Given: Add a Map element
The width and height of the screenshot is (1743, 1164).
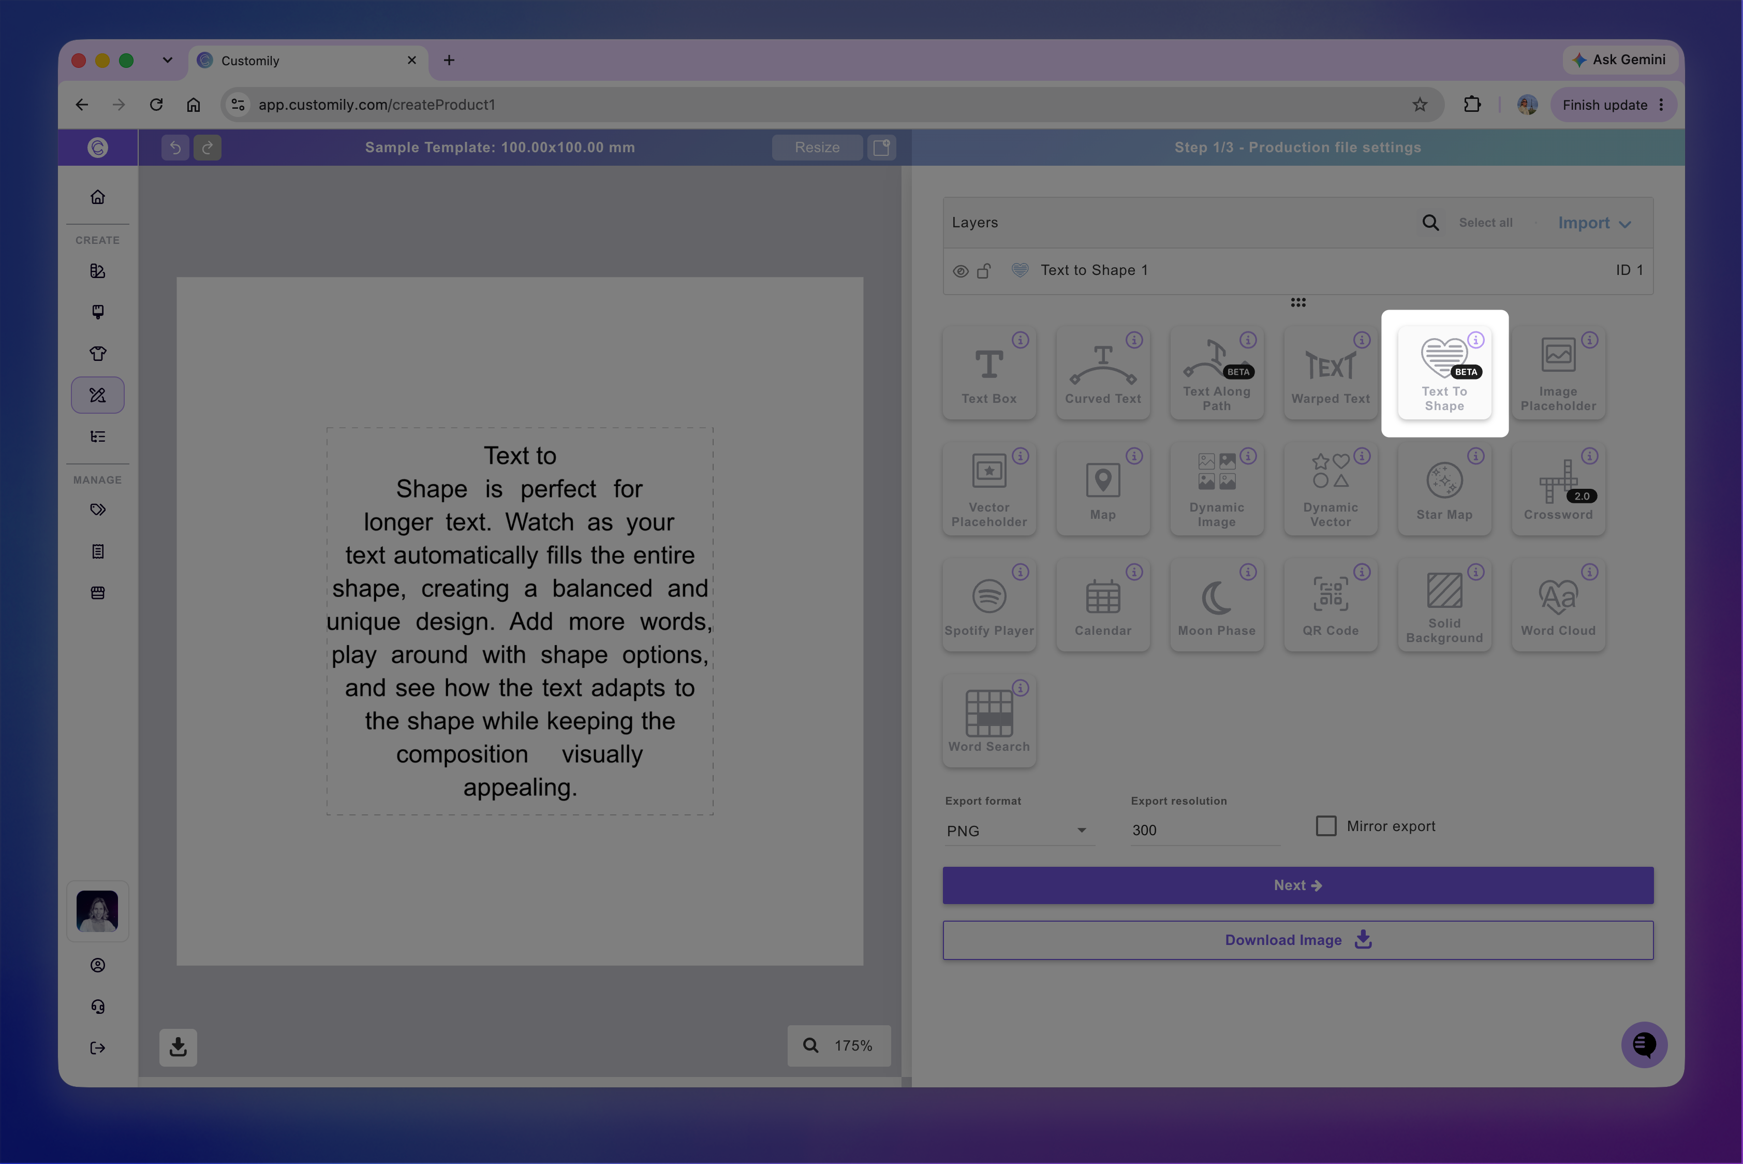Looking at the screenshot, I should click(x=1103, y=488).
